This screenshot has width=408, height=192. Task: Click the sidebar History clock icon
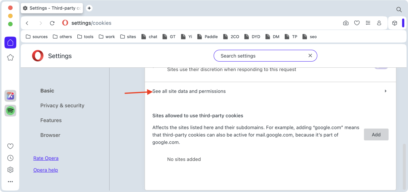[x=10, y=158]
